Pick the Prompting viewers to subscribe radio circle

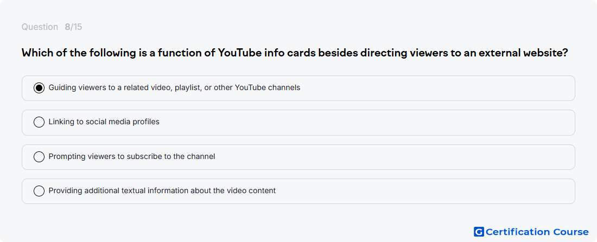tap(39, 157)
